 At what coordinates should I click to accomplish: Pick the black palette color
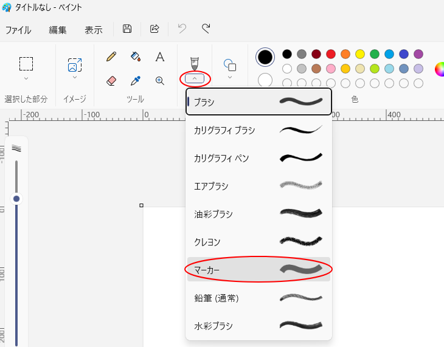(287, 54)
